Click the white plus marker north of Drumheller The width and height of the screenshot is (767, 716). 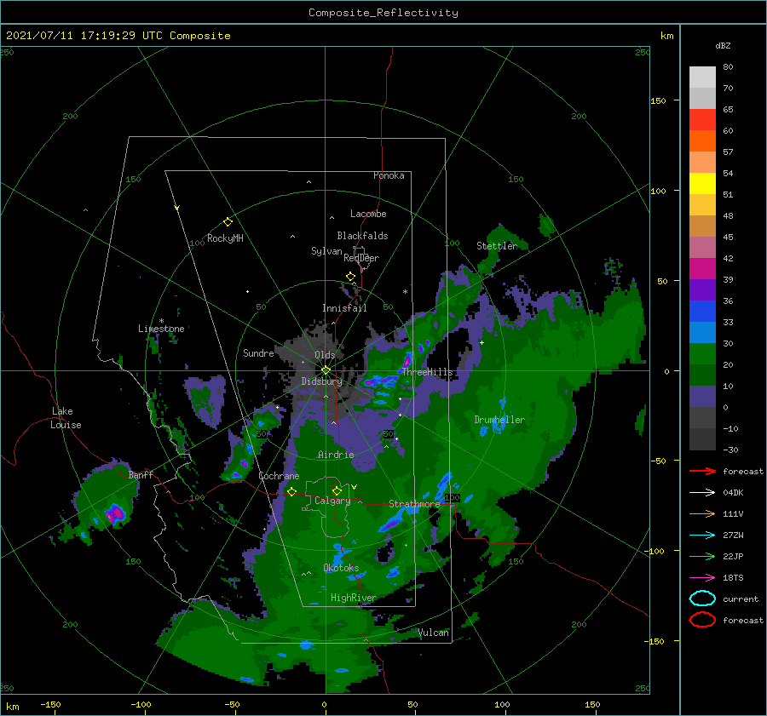tap(482, 342)
